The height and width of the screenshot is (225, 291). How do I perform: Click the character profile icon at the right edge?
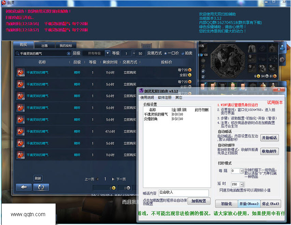282,48
